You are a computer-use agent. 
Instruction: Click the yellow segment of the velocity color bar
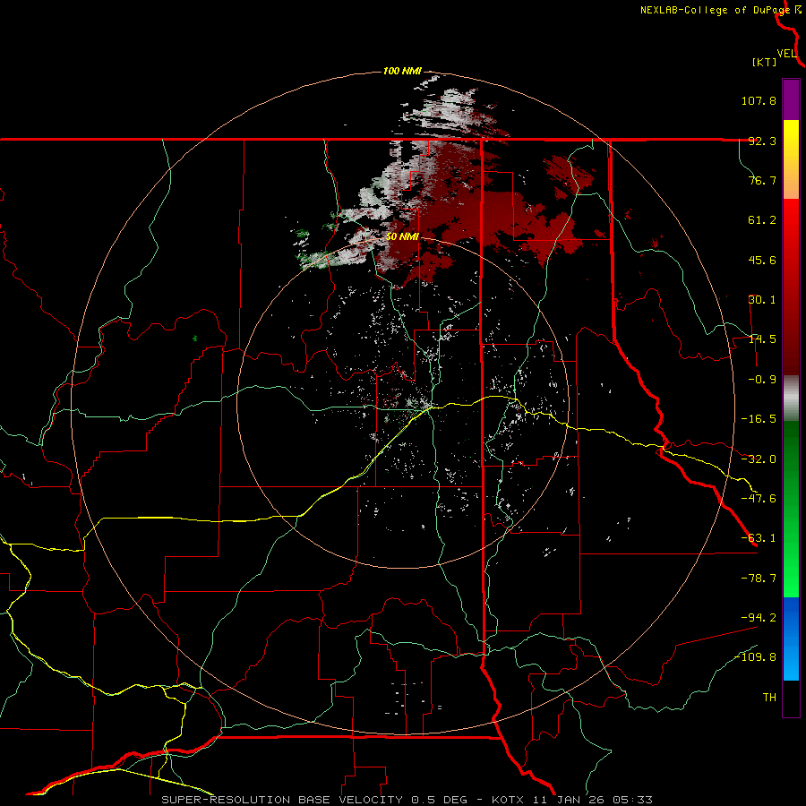coord(791,140)
